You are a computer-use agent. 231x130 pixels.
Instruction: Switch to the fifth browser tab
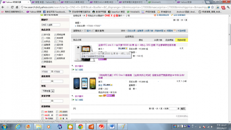tap(132, 2)
